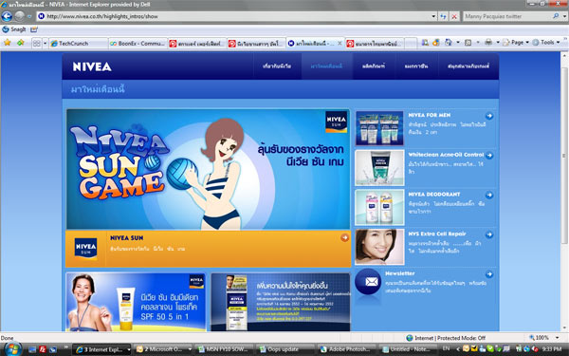
Task: Open the Tools menu
Action: pos(546,43)
